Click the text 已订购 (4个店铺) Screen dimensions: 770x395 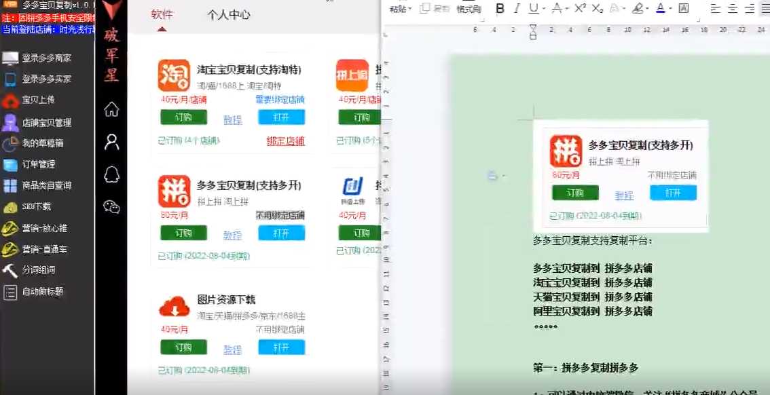[x=189, y=141]
